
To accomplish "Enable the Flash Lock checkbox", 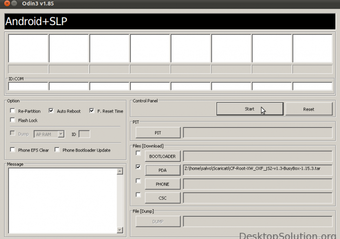I will tap(13, 120).
